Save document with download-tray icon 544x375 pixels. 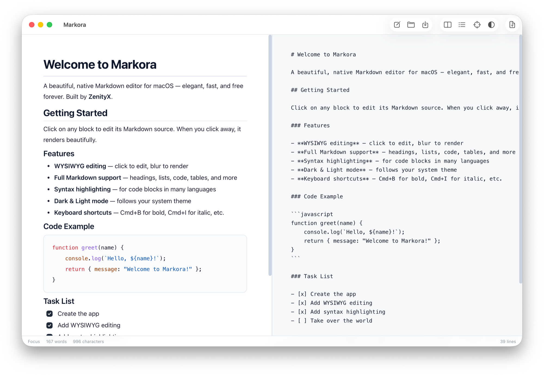click(x=425, y=25)
